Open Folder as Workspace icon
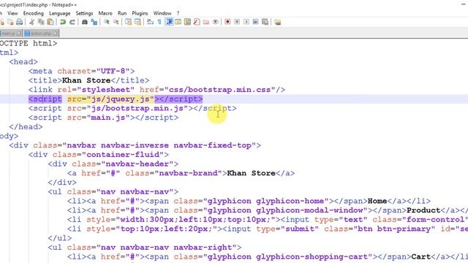The width and height of the screenshot is (468, 263). pos(206,22)
